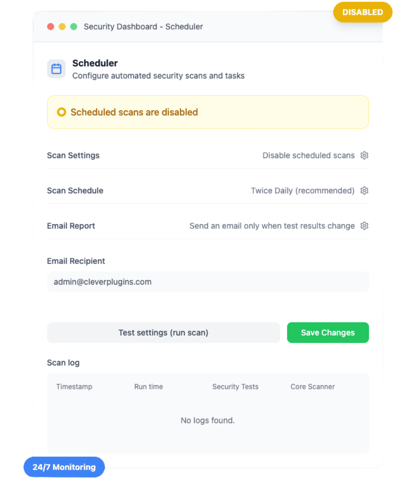
Task: Click the Core Scanner column header
Action: 313,387
